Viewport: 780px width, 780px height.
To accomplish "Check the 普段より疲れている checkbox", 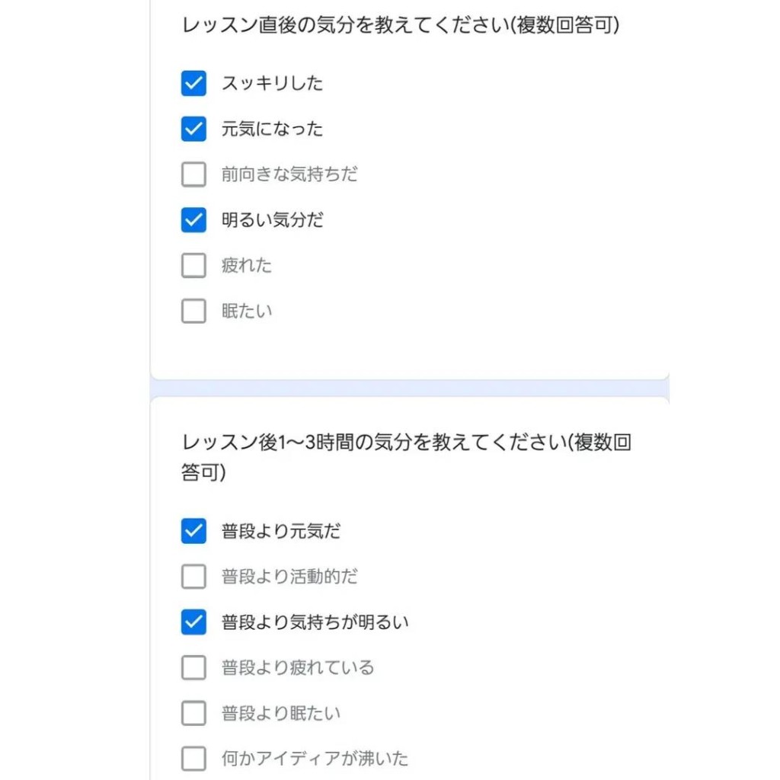I will [x=194, y=668].
